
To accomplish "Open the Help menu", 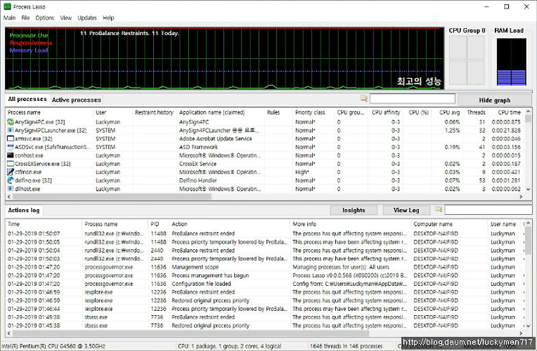I will (108, 18).
